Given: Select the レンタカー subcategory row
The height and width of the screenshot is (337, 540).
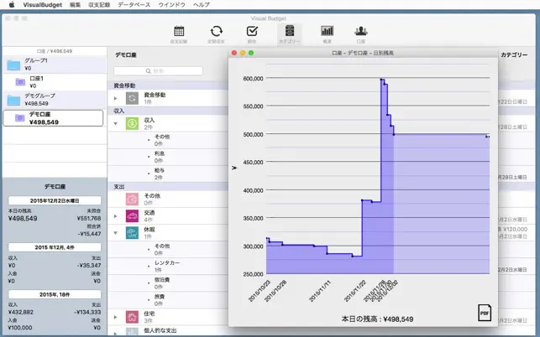Looking at the screenshot, I should coord(168,266).
